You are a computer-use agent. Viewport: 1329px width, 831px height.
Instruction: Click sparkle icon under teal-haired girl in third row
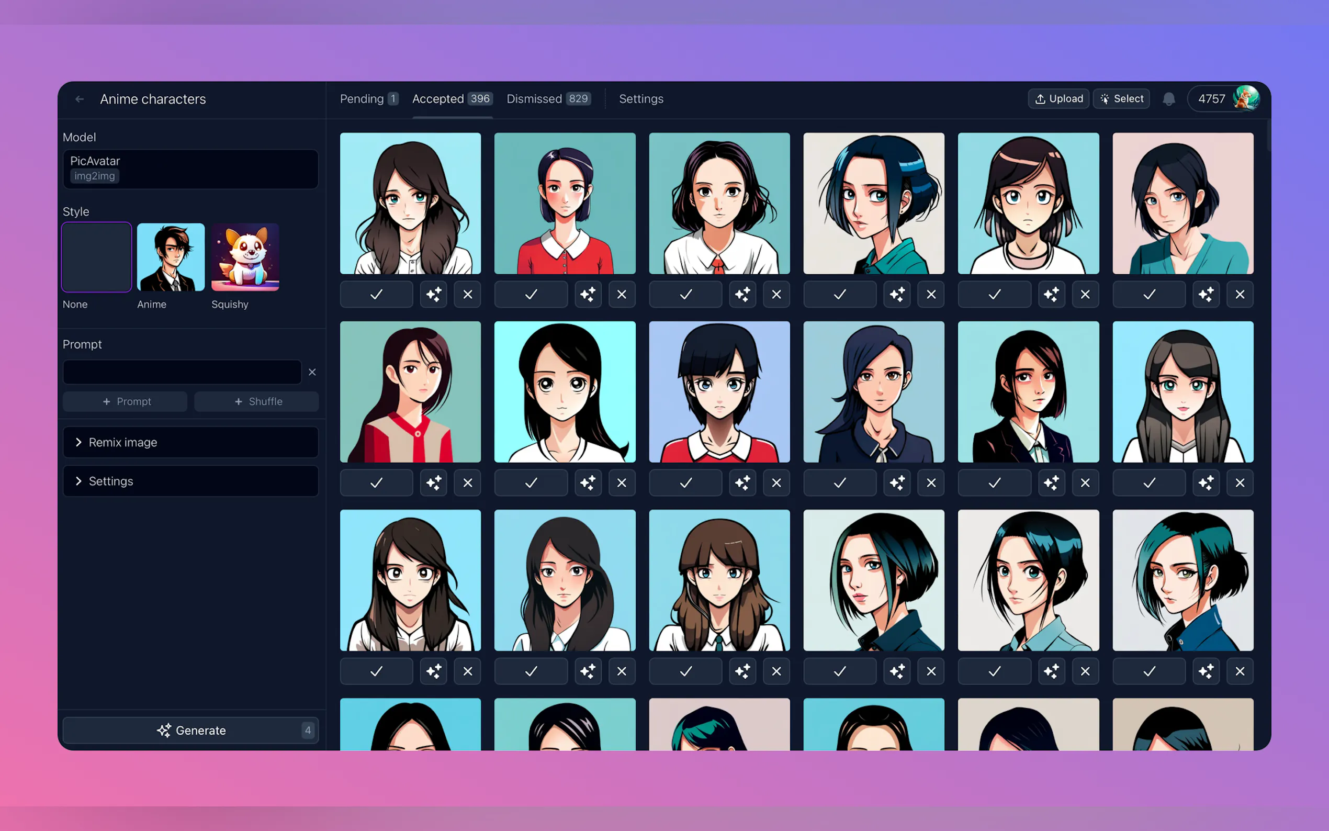coord(1206,671)
